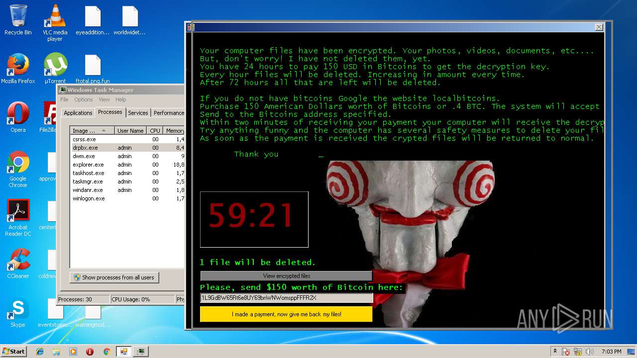Sort processes by CPU column

tap(155, 131)
